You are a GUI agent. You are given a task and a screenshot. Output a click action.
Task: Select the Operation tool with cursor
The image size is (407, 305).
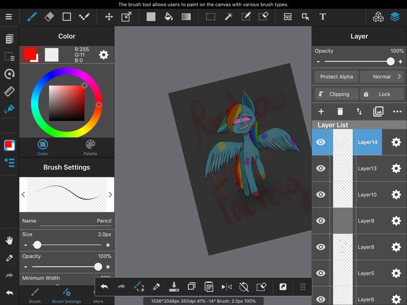tap(305, 17)
